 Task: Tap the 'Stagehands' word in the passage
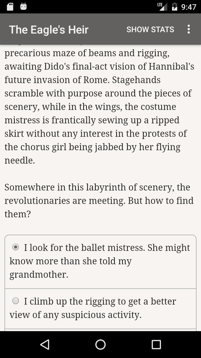136,80
